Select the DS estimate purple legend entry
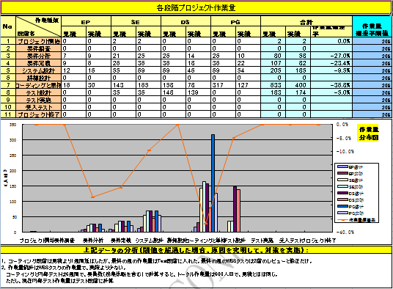 click(350, 193)
